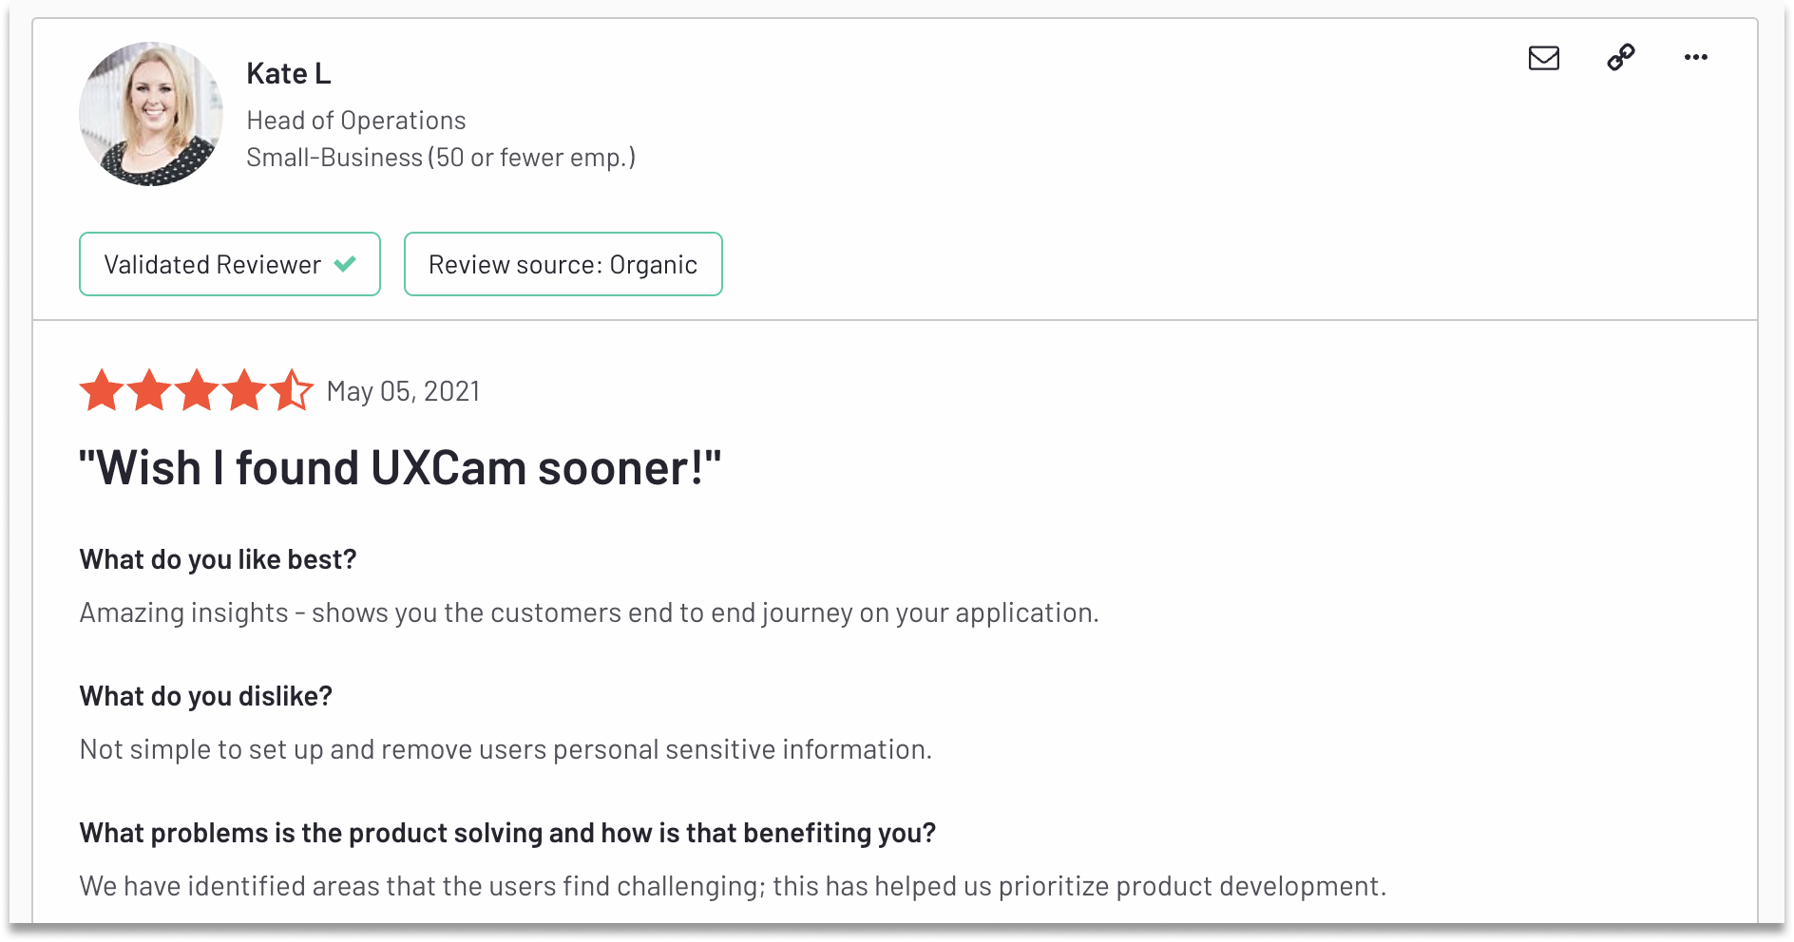Click the second star to change rating

[149, 389]
